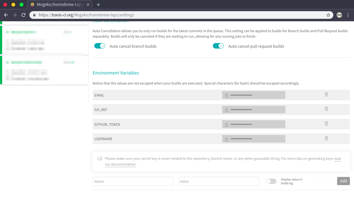Toggle Auto cancel pull request builds
Image resolution: width=354 pixels, height=202 pixels.
218,46
